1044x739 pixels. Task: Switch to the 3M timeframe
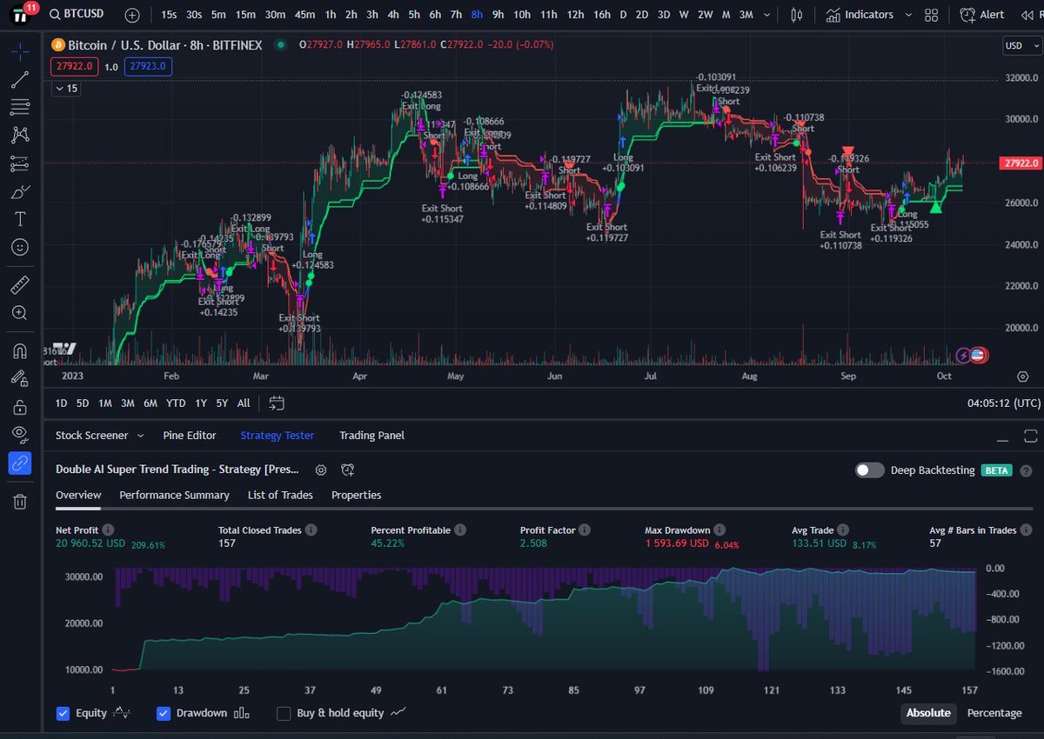pyautogui.click(x=746, y=15)
